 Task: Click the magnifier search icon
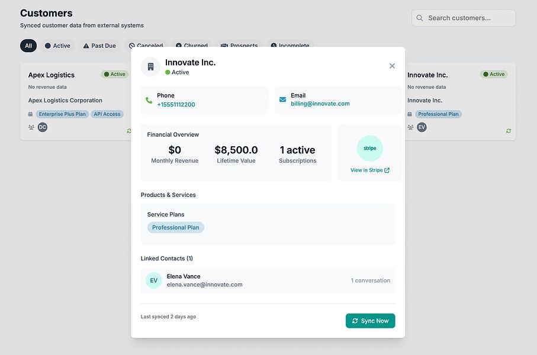point(420,18)
